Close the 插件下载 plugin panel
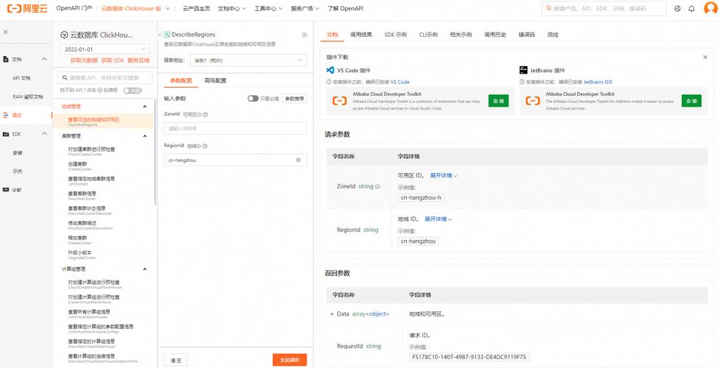The height and width of the screenshot is (368, 723). 705,57
